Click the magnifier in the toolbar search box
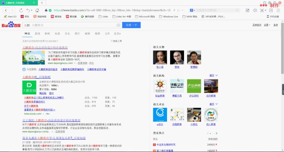 (237, 10)
